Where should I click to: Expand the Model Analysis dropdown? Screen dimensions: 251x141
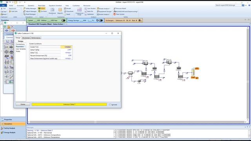109,14
